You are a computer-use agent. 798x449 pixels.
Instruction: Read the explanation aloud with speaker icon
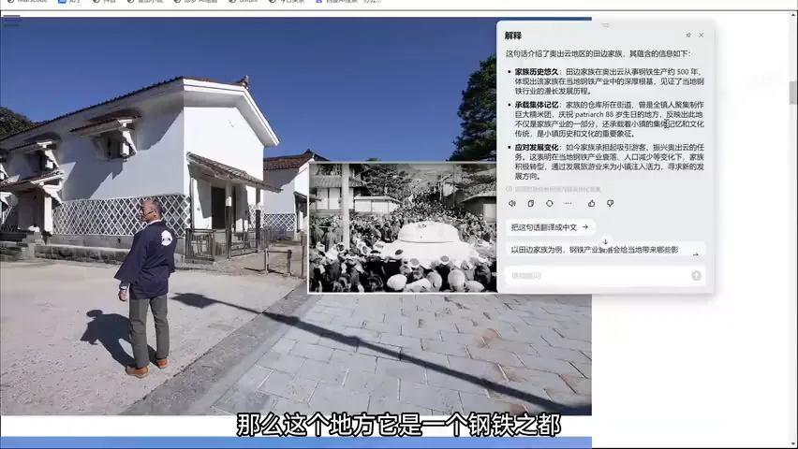tap(512, 203)
